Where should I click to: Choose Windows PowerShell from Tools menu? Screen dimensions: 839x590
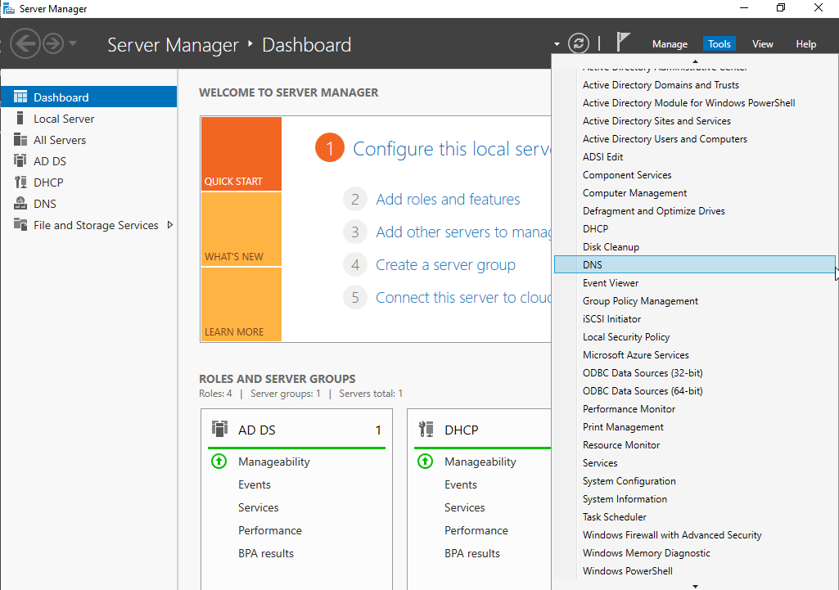(x=695, y=571)
